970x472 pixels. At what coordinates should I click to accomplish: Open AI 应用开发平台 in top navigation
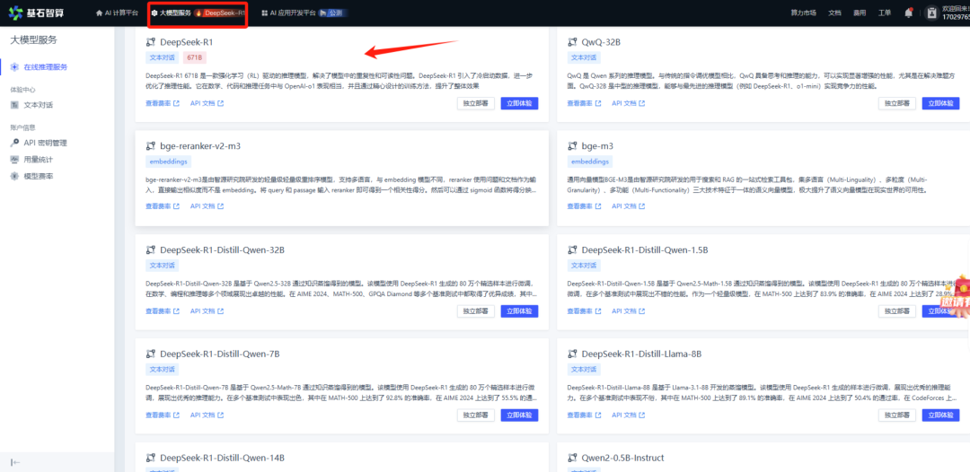pyautogui.click(x=288, y=13)
